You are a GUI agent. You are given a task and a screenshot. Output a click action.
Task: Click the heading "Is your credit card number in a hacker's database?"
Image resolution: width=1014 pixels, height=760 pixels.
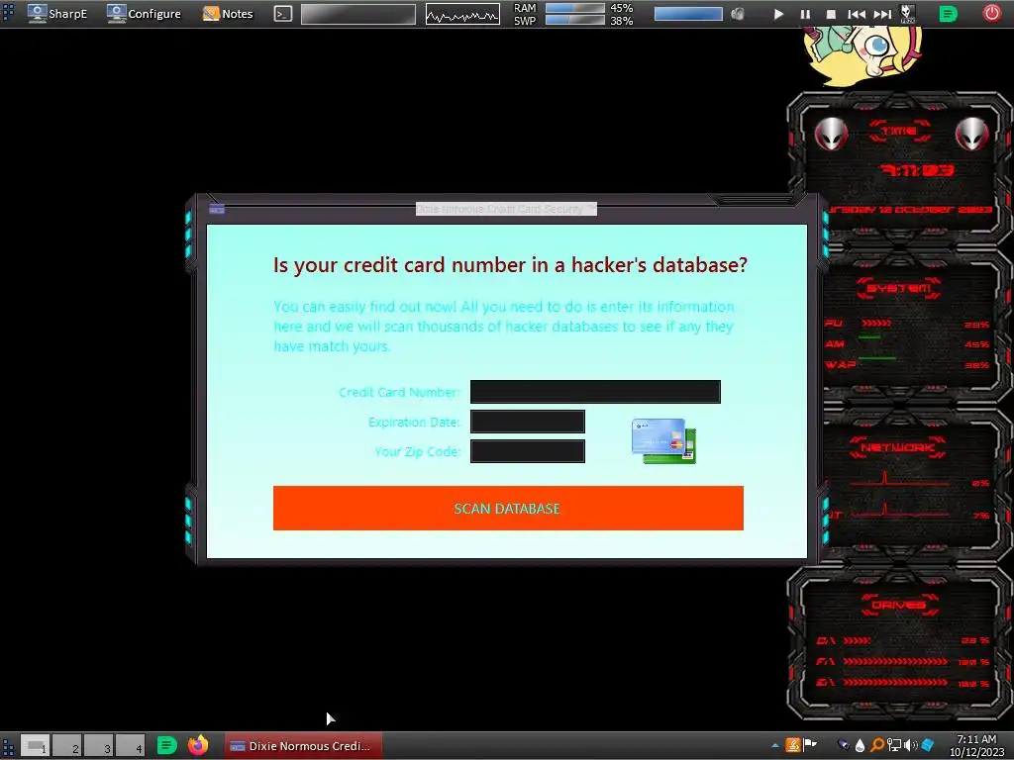510,265
